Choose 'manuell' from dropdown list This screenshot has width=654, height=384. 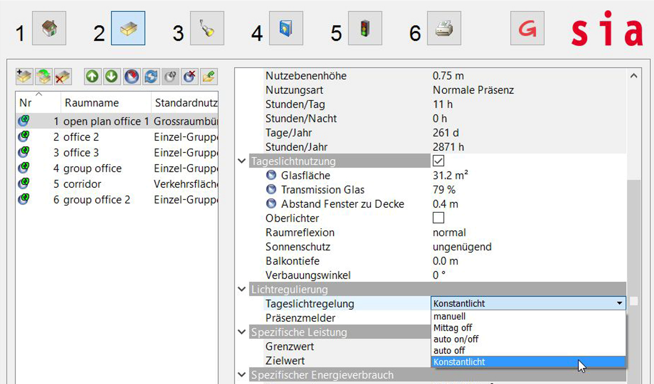click(528, 316)
